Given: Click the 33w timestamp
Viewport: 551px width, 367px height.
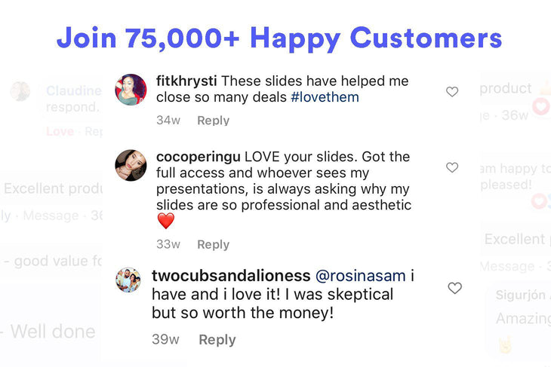Looking at the screenshot, I should click(168, 244).
